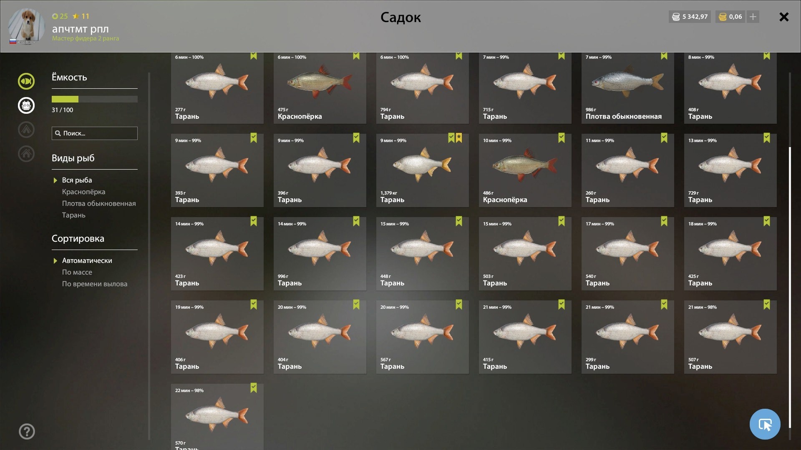Click the silver coins balance 5 342,97

(690, 17)
